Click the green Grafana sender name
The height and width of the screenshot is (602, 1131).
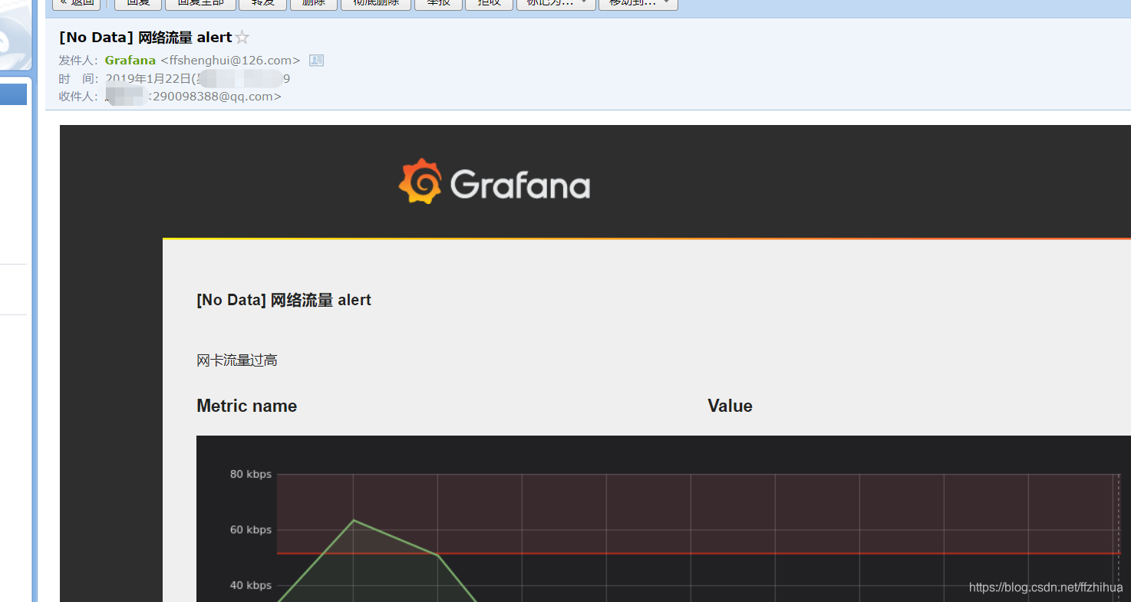tap(130, 60)
